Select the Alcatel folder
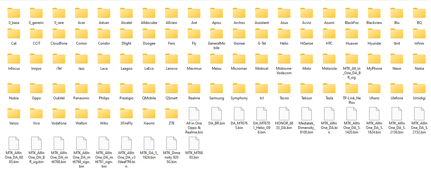Image resolution: width=431 pixels, height=178 pixels. pyautogui.click(x=126, y=13)
